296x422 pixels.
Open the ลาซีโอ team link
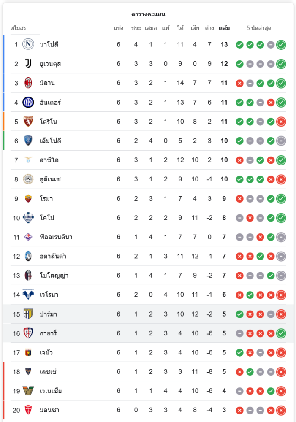point(49,160)
